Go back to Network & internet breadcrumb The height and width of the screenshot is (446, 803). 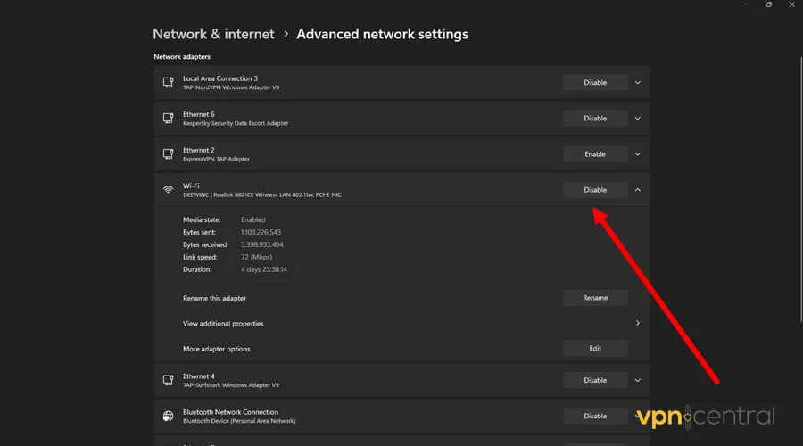point(213,34)
